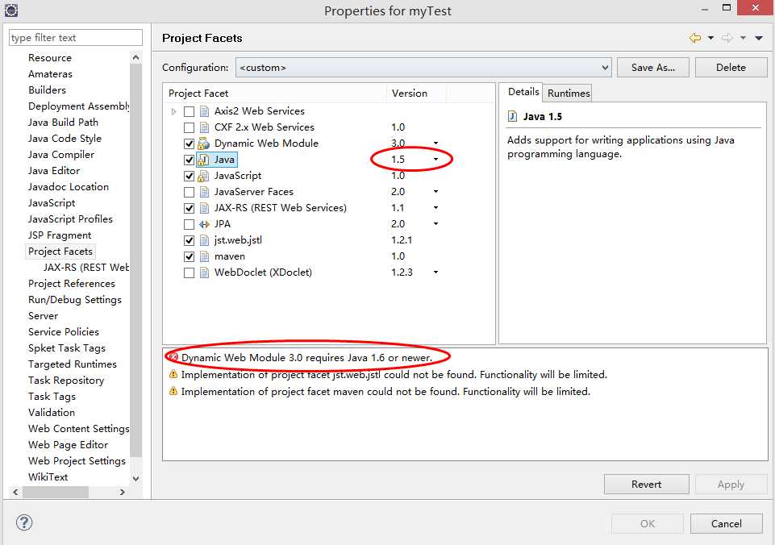
Task: Enable the CXF 2.x Web Services checkbox
Action: point(189,128)
